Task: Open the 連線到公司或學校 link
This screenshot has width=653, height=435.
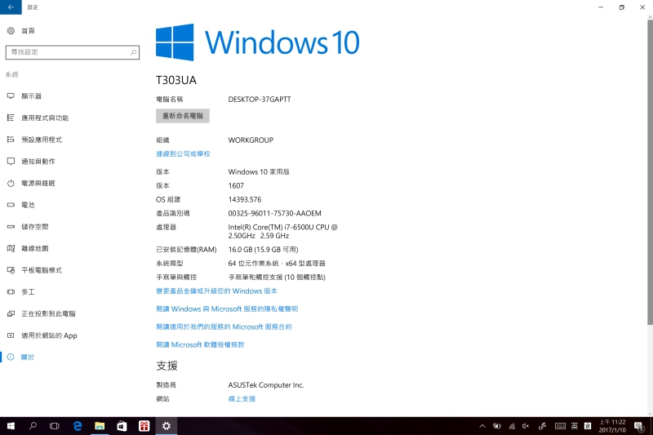Action: tap(183, 153)
